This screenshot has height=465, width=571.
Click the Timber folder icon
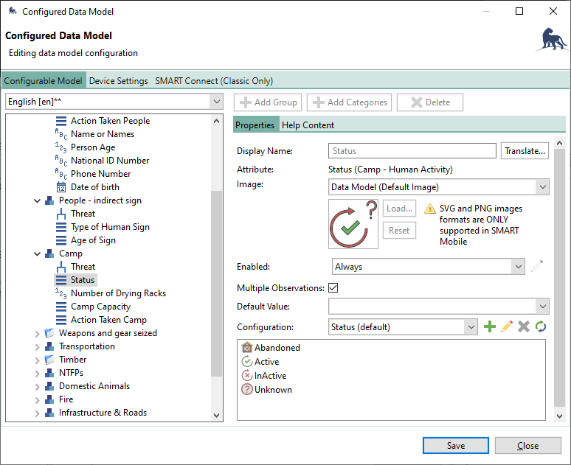49,360
